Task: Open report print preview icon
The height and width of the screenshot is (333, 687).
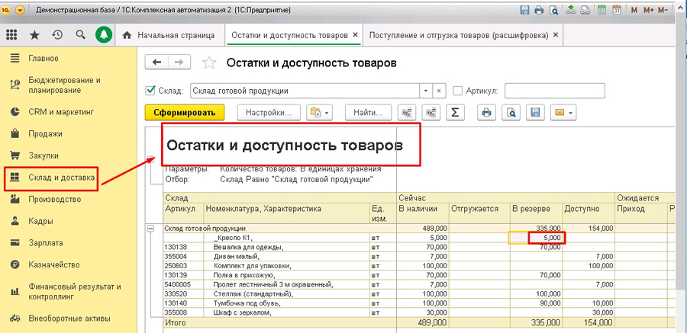Action: (x=511, y=113)
